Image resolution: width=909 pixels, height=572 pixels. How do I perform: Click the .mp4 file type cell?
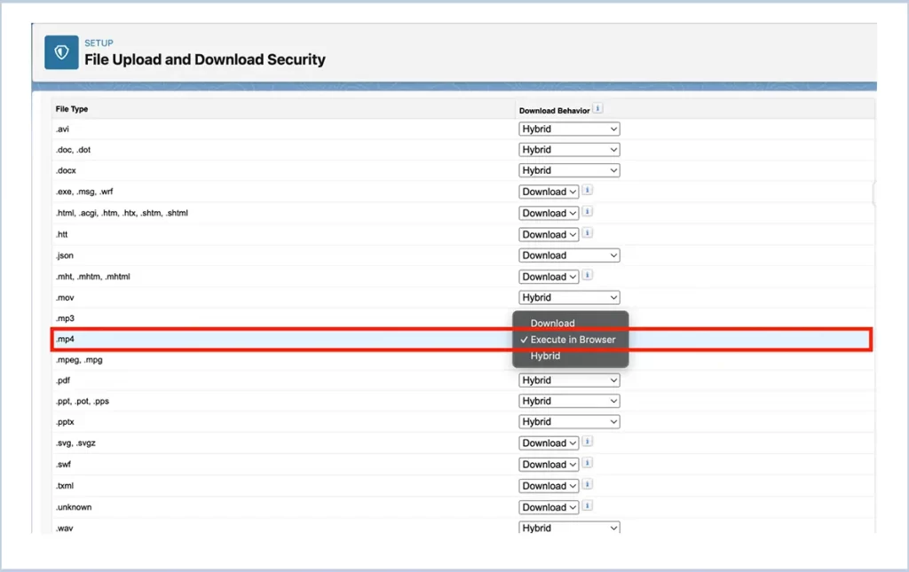[x=65, y=339]
